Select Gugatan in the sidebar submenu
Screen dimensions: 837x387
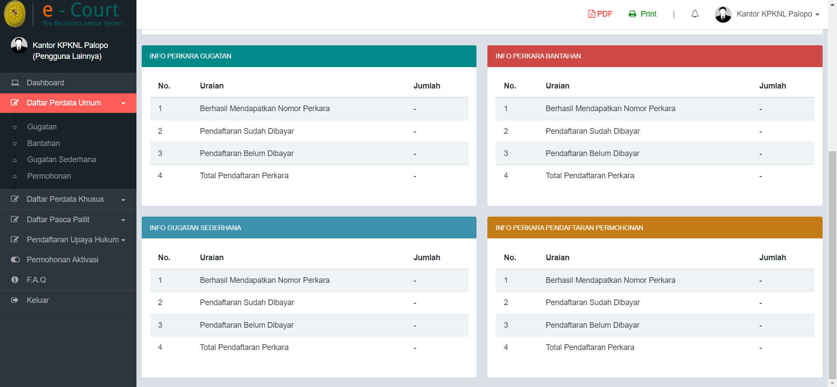(x=42, y=127)
